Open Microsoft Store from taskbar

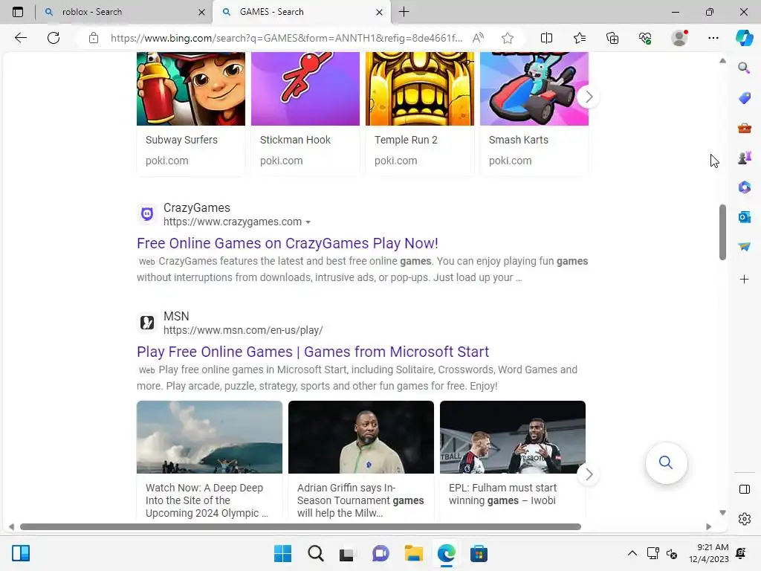(479, 553)
